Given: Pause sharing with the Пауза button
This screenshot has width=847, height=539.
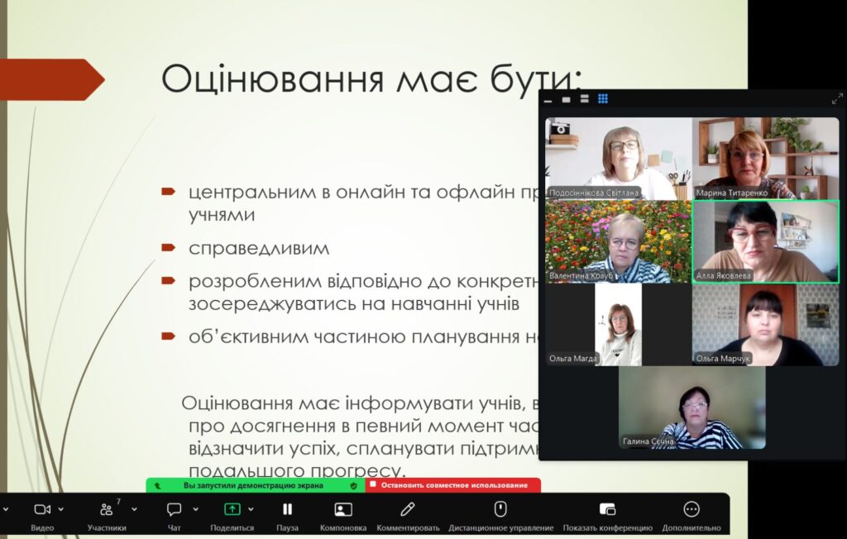Looking at the screenshot, I should click(x=287, y=508).
